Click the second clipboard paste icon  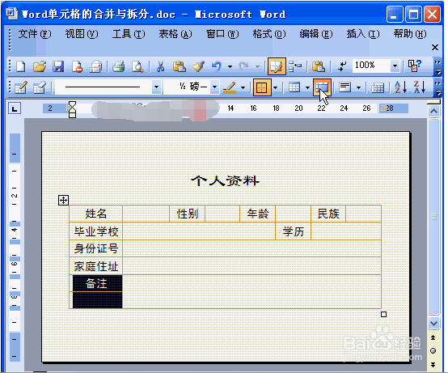319,66
